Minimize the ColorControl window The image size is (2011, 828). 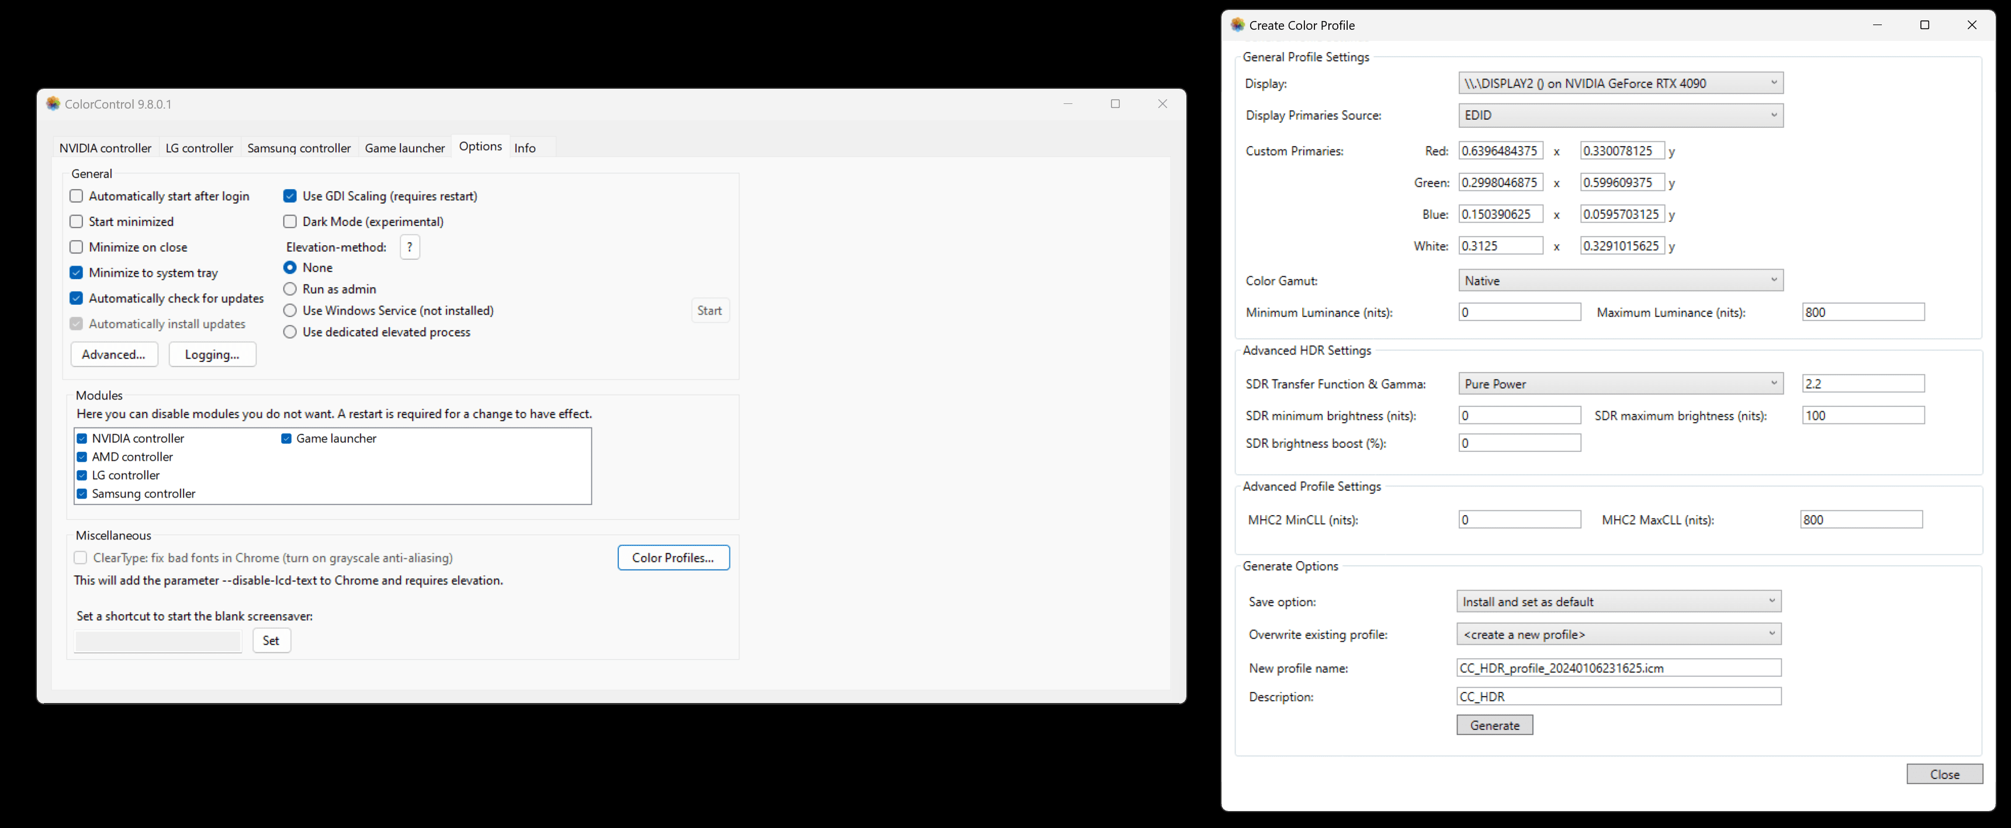coord(1068,104)
